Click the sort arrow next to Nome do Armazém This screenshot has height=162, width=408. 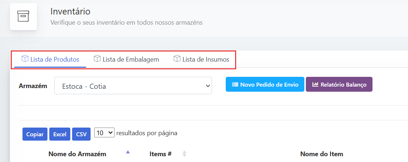coord(128,152)
